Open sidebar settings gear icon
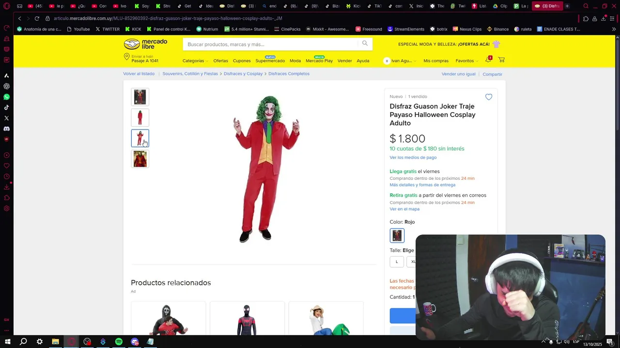Screen dimensions: 620x348 tap(6, 208)
